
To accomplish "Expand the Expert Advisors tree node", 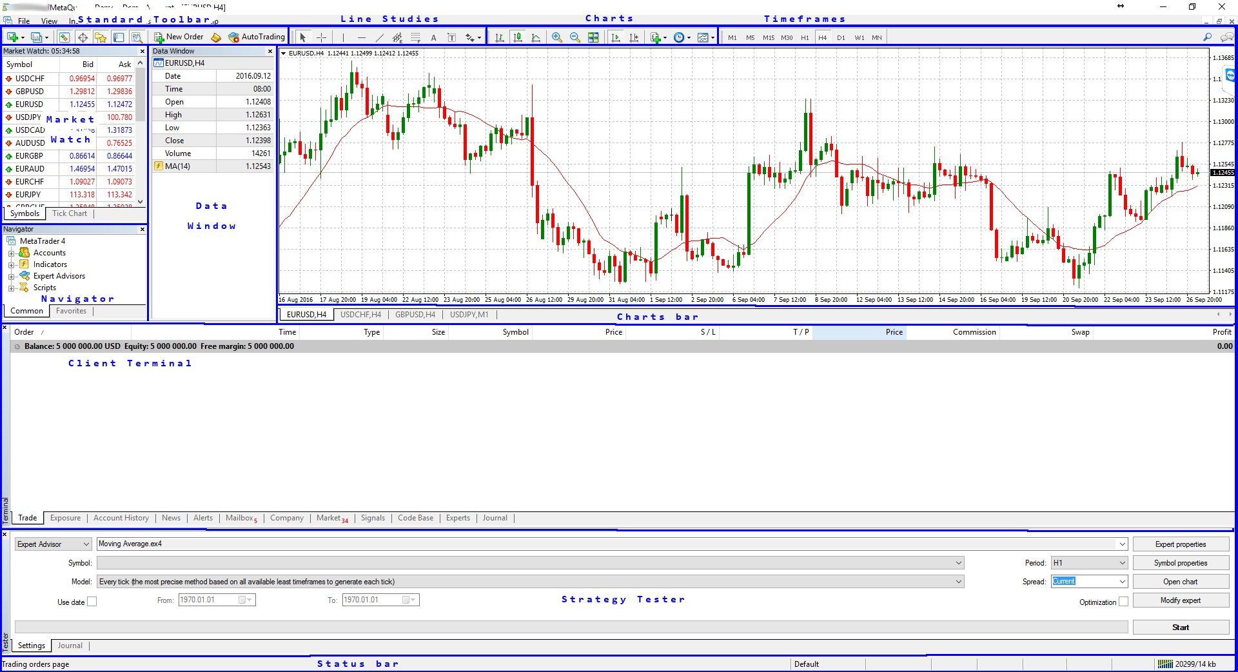I will pos(11,276).
